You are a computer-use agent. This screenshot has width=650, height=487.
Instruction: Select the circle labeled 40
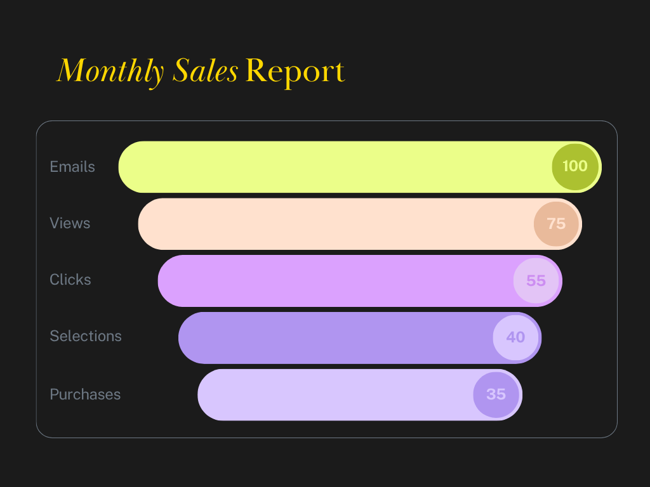[516, 337]
